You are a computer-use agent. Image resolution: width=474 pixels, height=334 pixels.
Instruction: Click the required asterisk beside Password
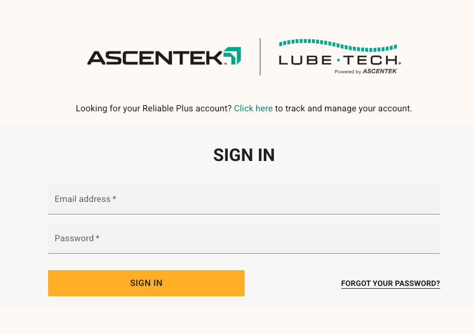click(98, 238)
